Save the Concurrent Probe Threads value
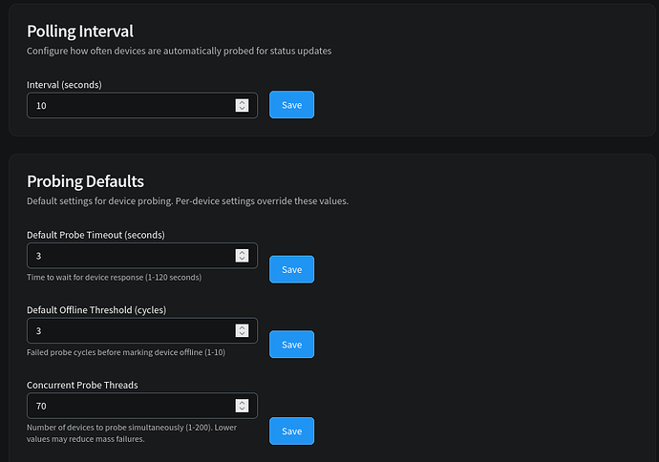Image resolution: width=659 pixels, height=462 pixels. pyautogui.click(x=291, y=430)
